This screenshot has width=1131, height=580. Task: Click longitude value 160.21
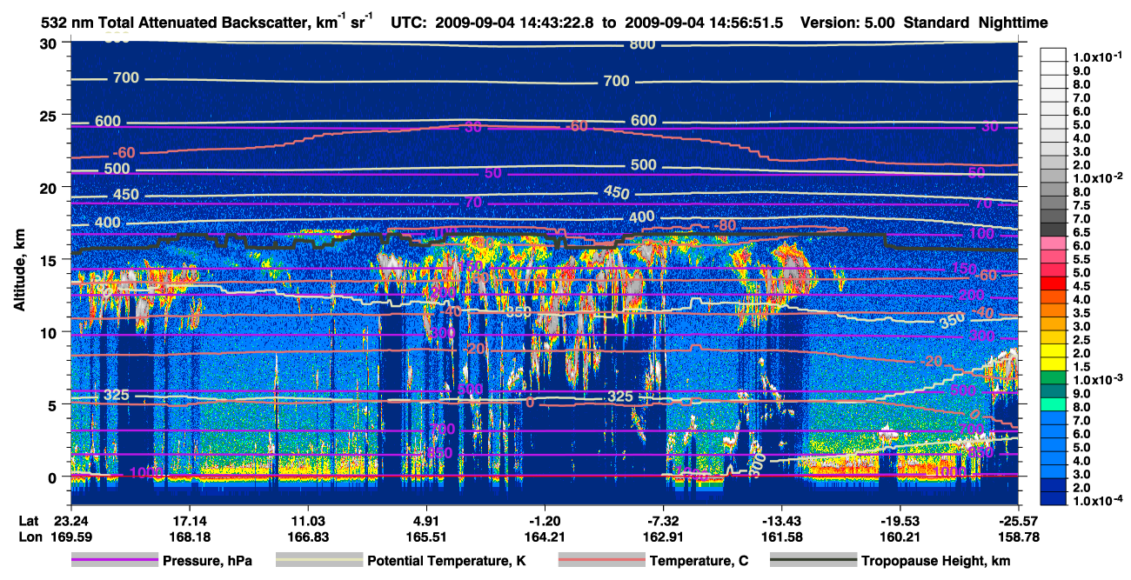point(900,537)
